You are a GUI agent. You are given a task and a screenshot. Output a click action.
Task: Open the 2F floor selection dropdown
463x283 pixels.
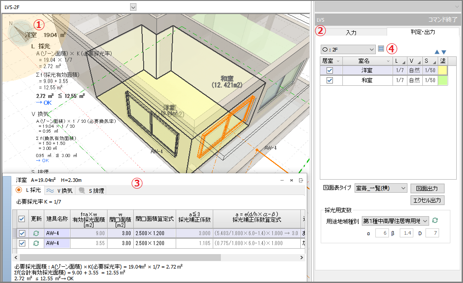(348, 49)
